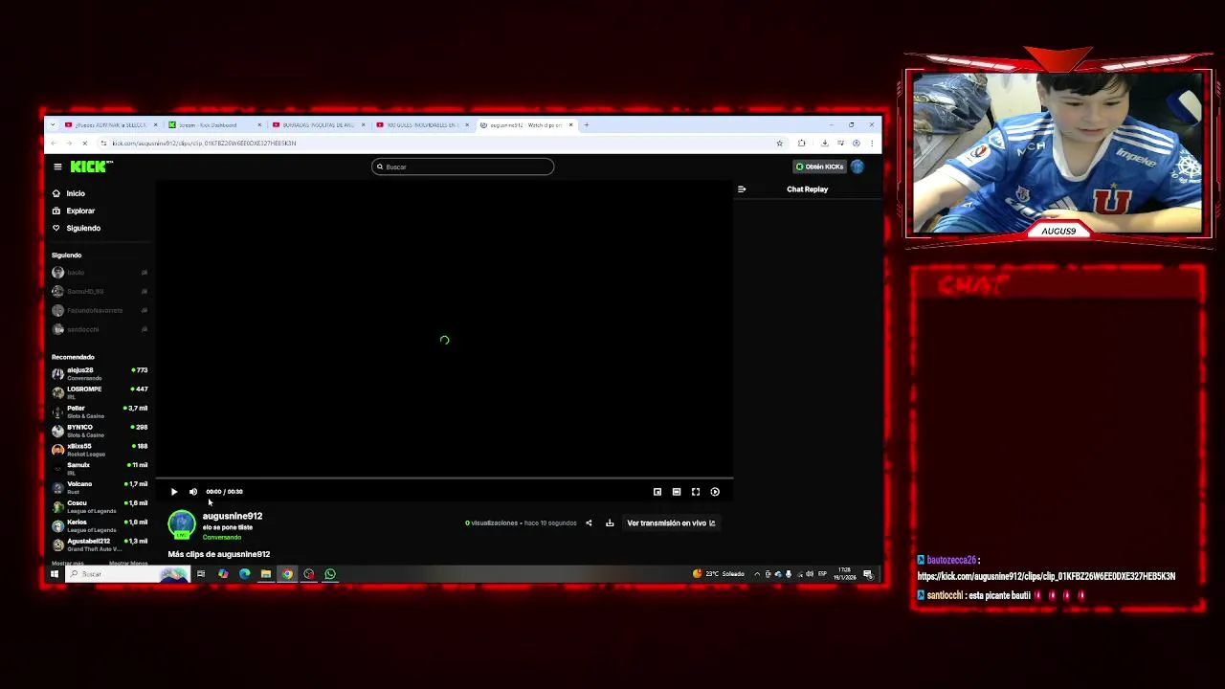Open followed channel SamuHD_98
This screenshot has height=689, width=1225.
tap(100, 291)
